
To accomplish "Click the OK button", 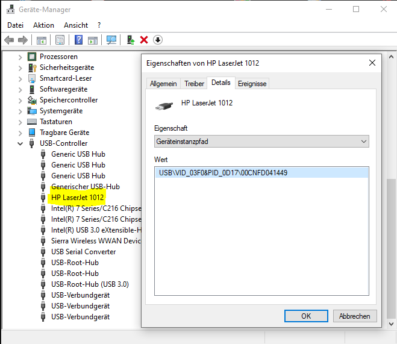I will click(x=306, y=316).
